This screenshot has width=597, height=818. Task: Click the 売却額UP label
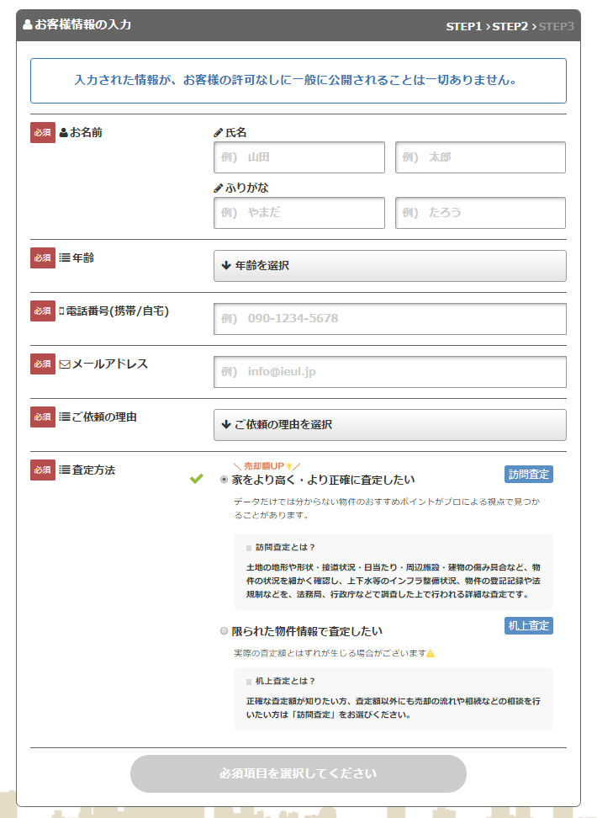click(264, 466)
